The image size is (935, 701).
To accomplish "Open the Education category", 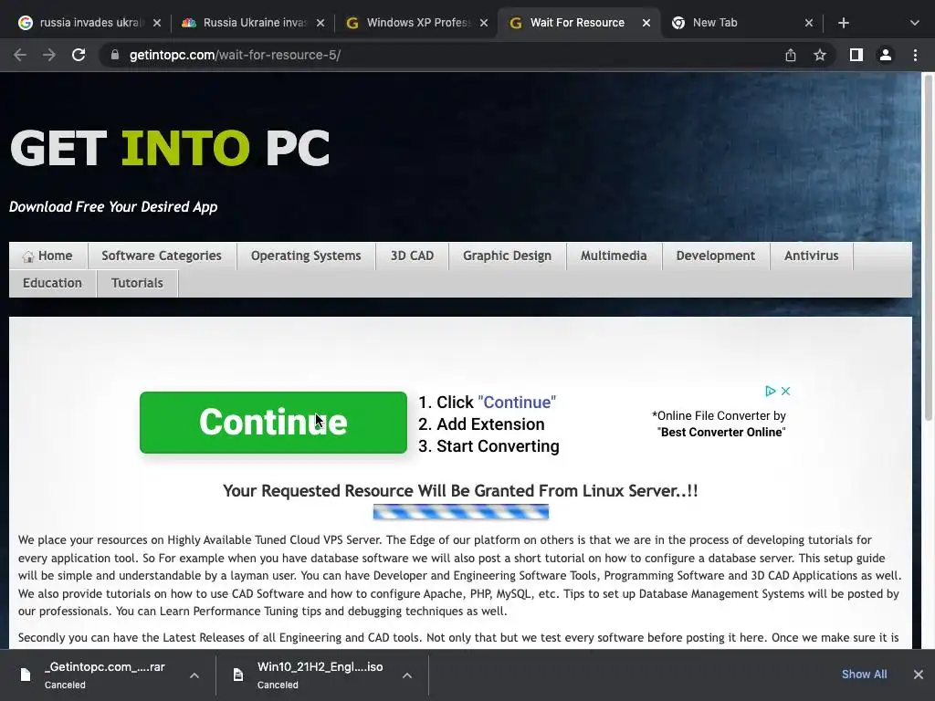I will [x=52, y=283].
